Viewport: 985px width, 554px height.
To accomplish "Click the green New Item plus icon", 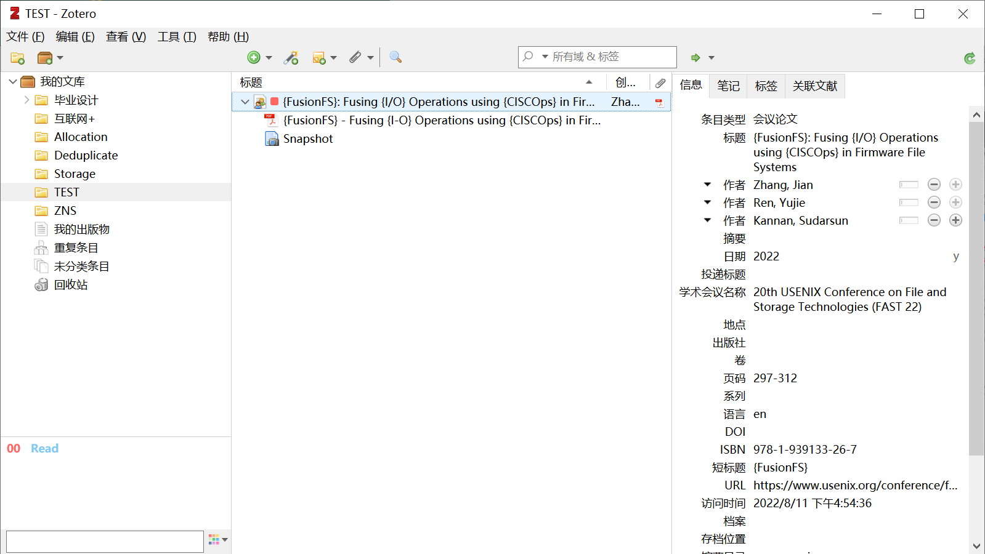I will [254, 57].
